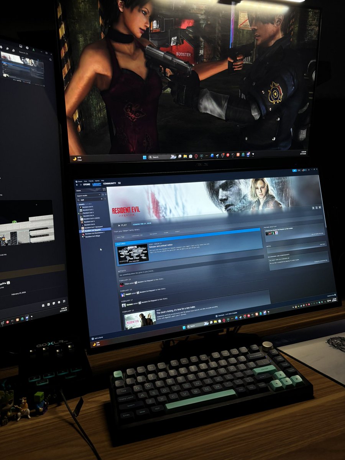Click View all friends who play
Image resolution: width=345 pixels, height=460 pixels.
point(317,233)
